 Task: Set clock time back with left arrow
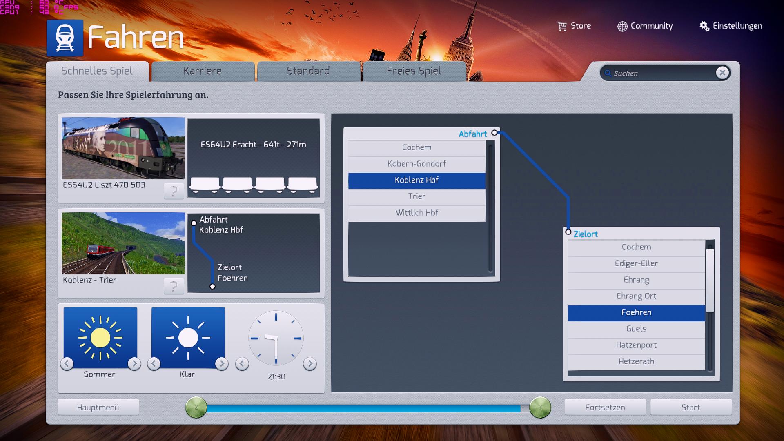242,363
